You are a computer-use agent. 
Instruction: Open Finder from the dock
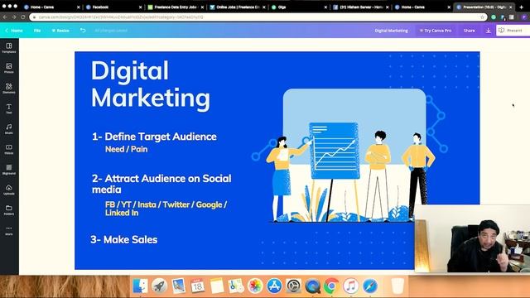[x=140, y=286]
